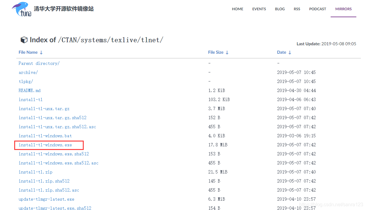Go to Parent directory/
This screenshot has height=210, width=366.
[39, 63]
